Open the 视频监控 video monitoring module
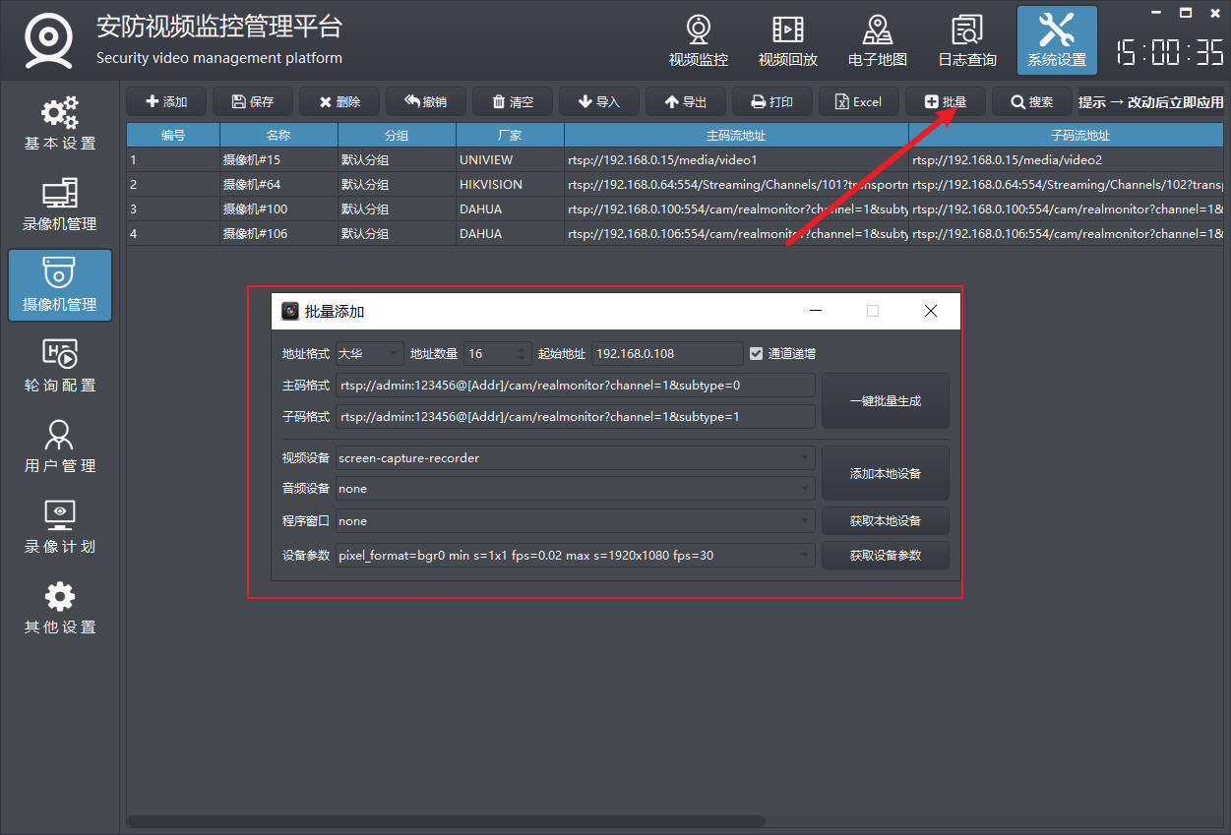The height and width of the screenshot is (835, 1231). [x=698, y=40]
